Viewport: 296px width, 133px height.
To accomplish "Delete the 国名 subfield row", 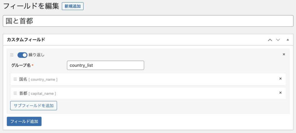I will 280,78.
